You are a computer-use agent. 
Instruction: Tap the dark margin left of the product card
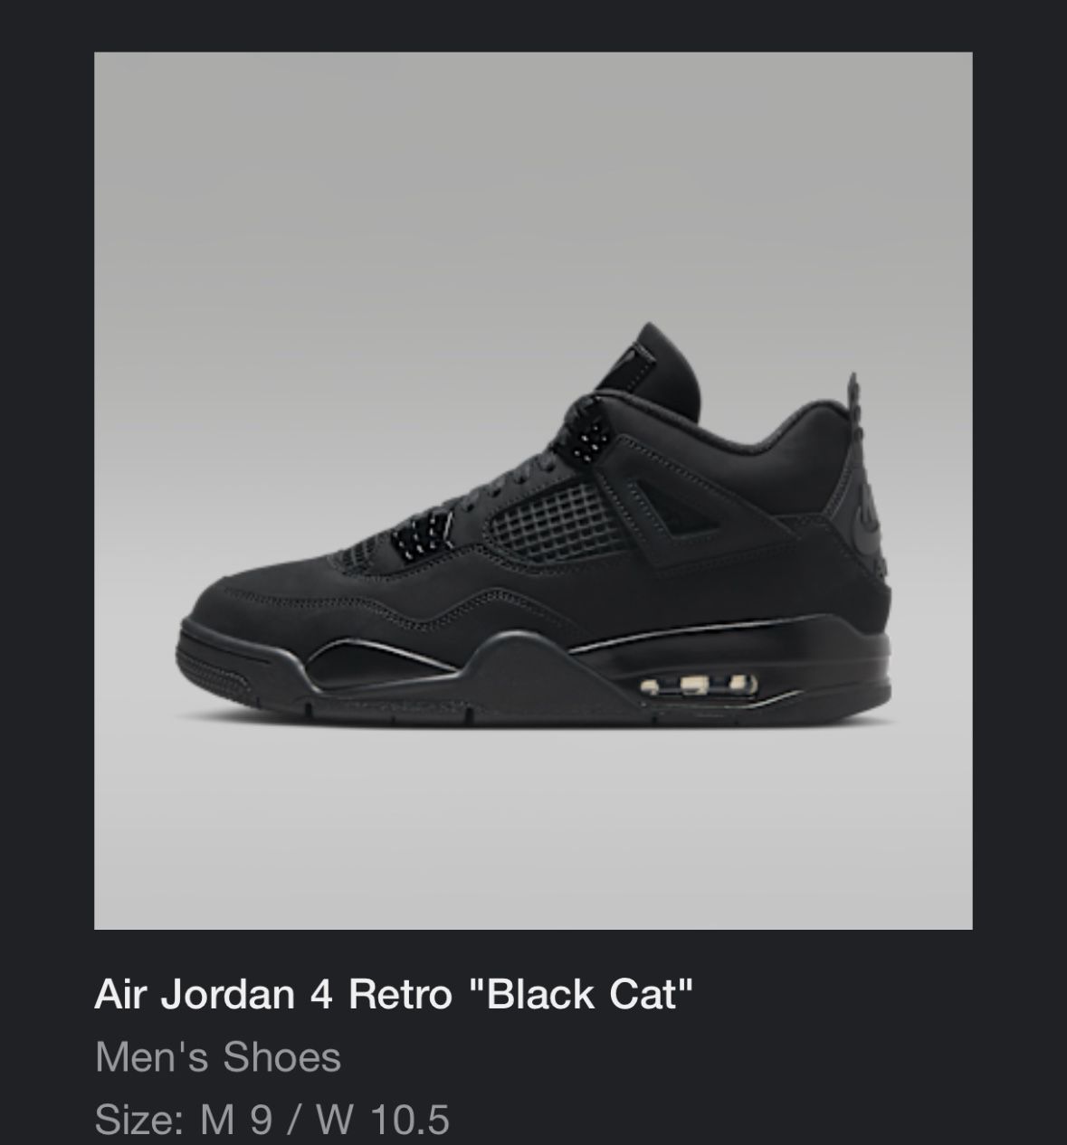(x=46, y=490)
